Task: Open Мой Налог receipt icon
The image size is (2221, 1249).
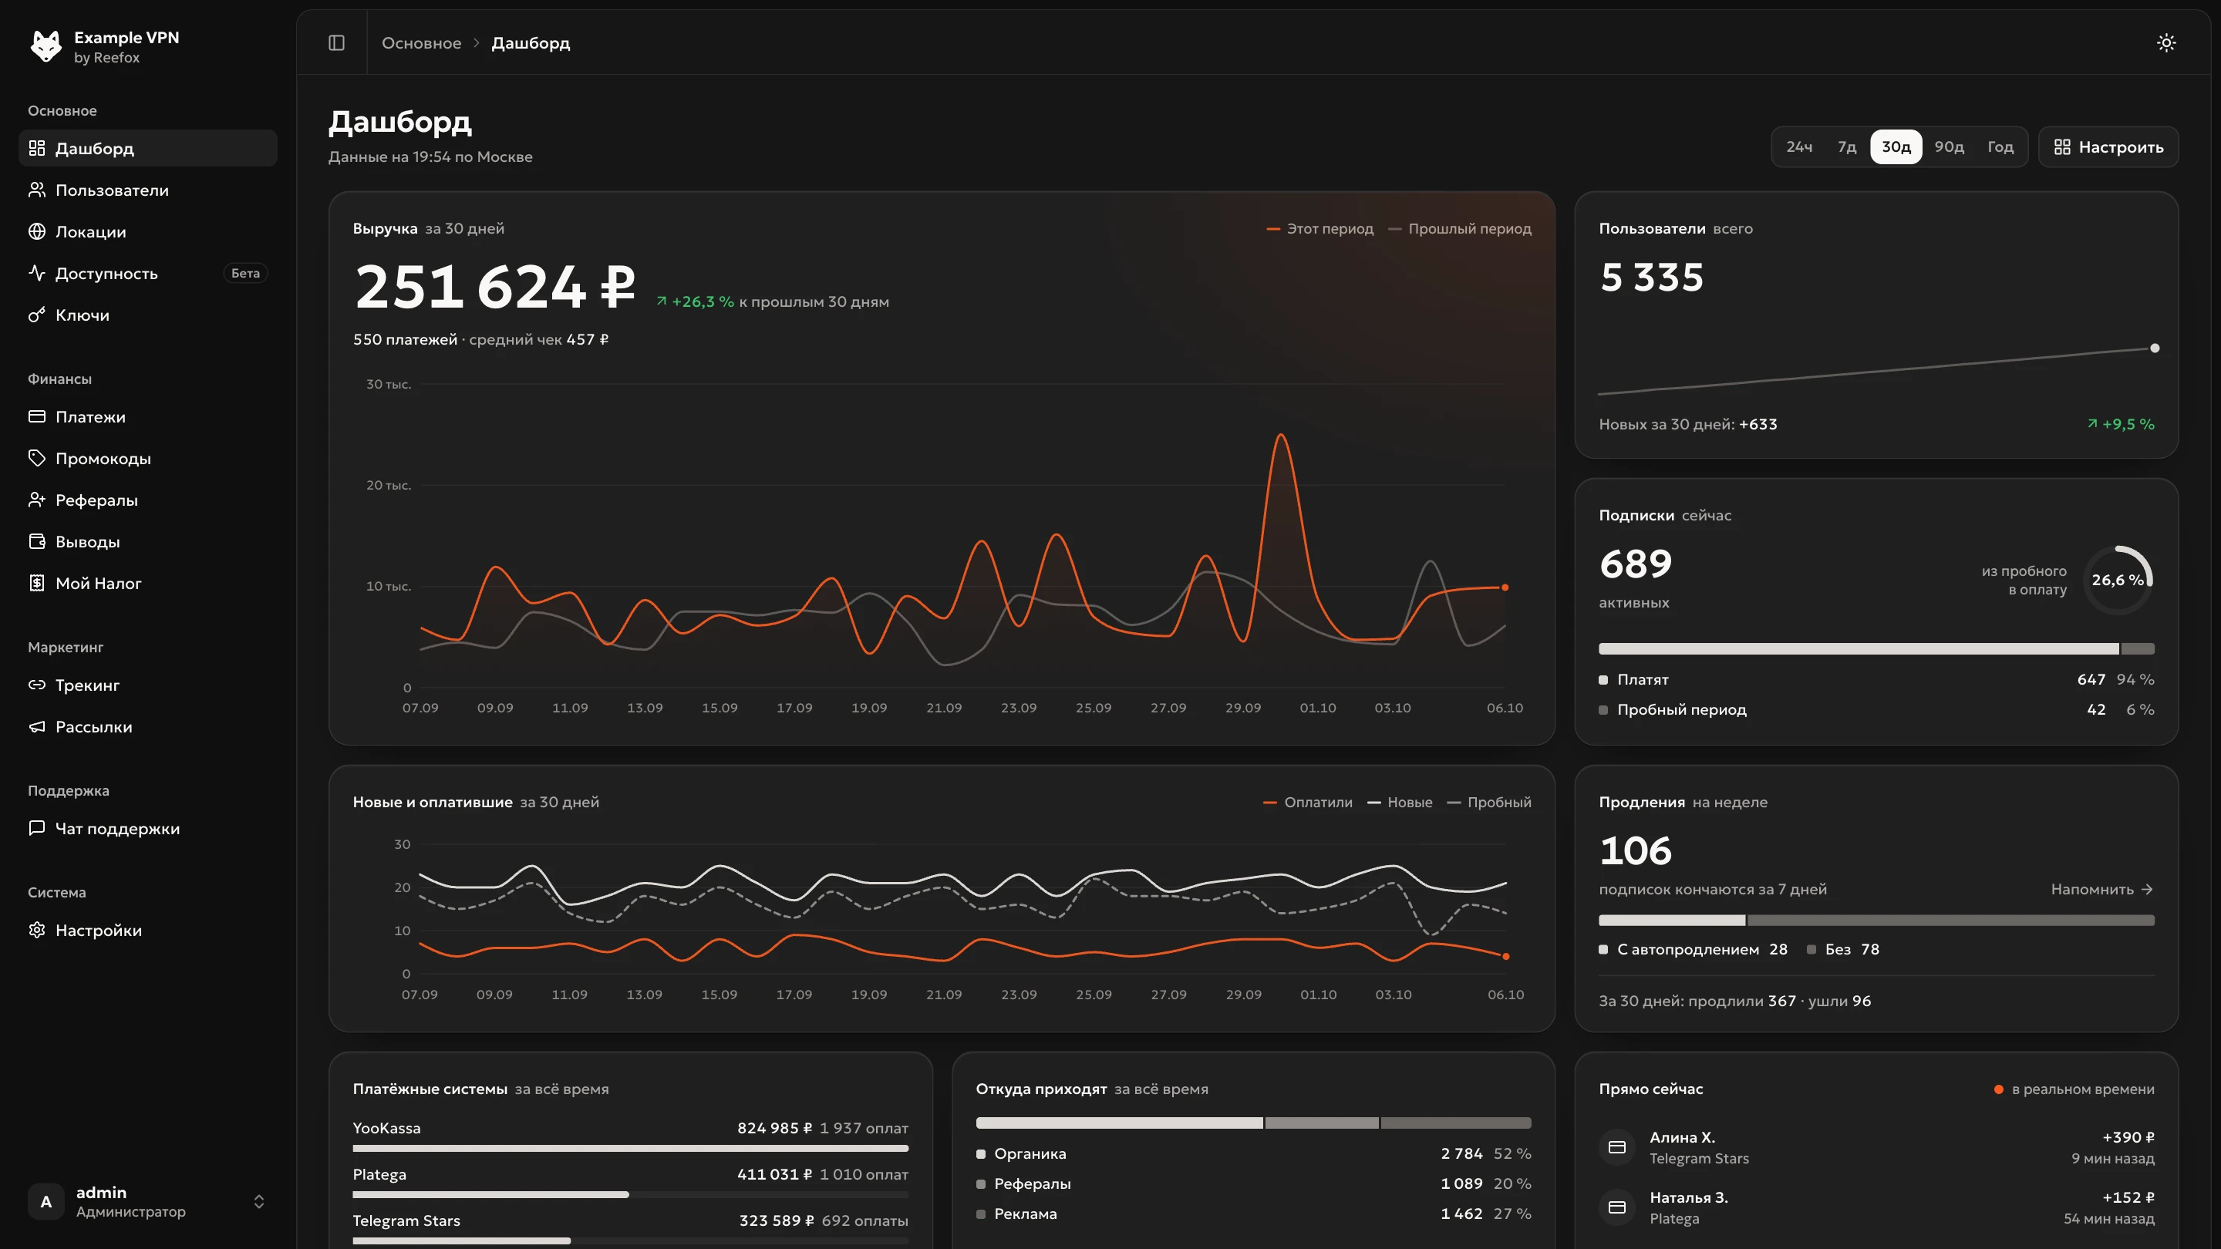Action: [x=36, y=583]
